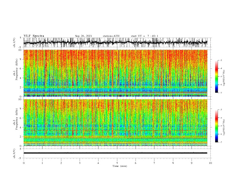Click the "-5" label on ch.2 colorbar

click(x=221, y=126)
